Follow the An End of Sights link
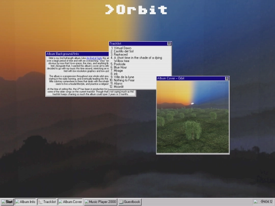 94,58
